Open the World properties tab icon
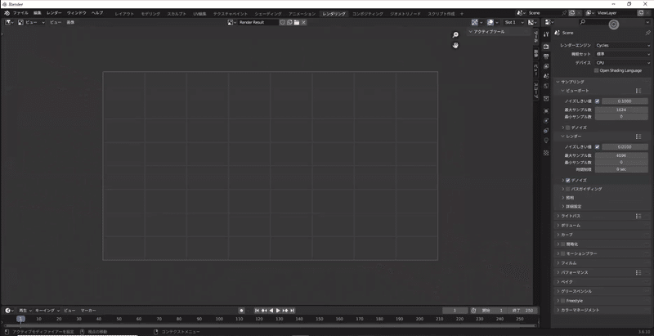Image resolution: width=654 pixels, height=336 pixels. click(546, 86)
